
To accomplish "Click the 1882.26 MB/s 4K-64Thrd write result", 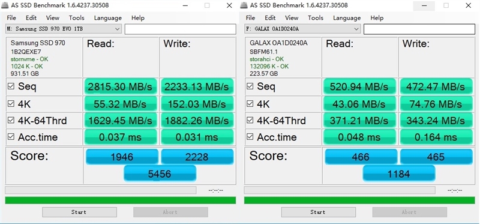I will [197, 121].
